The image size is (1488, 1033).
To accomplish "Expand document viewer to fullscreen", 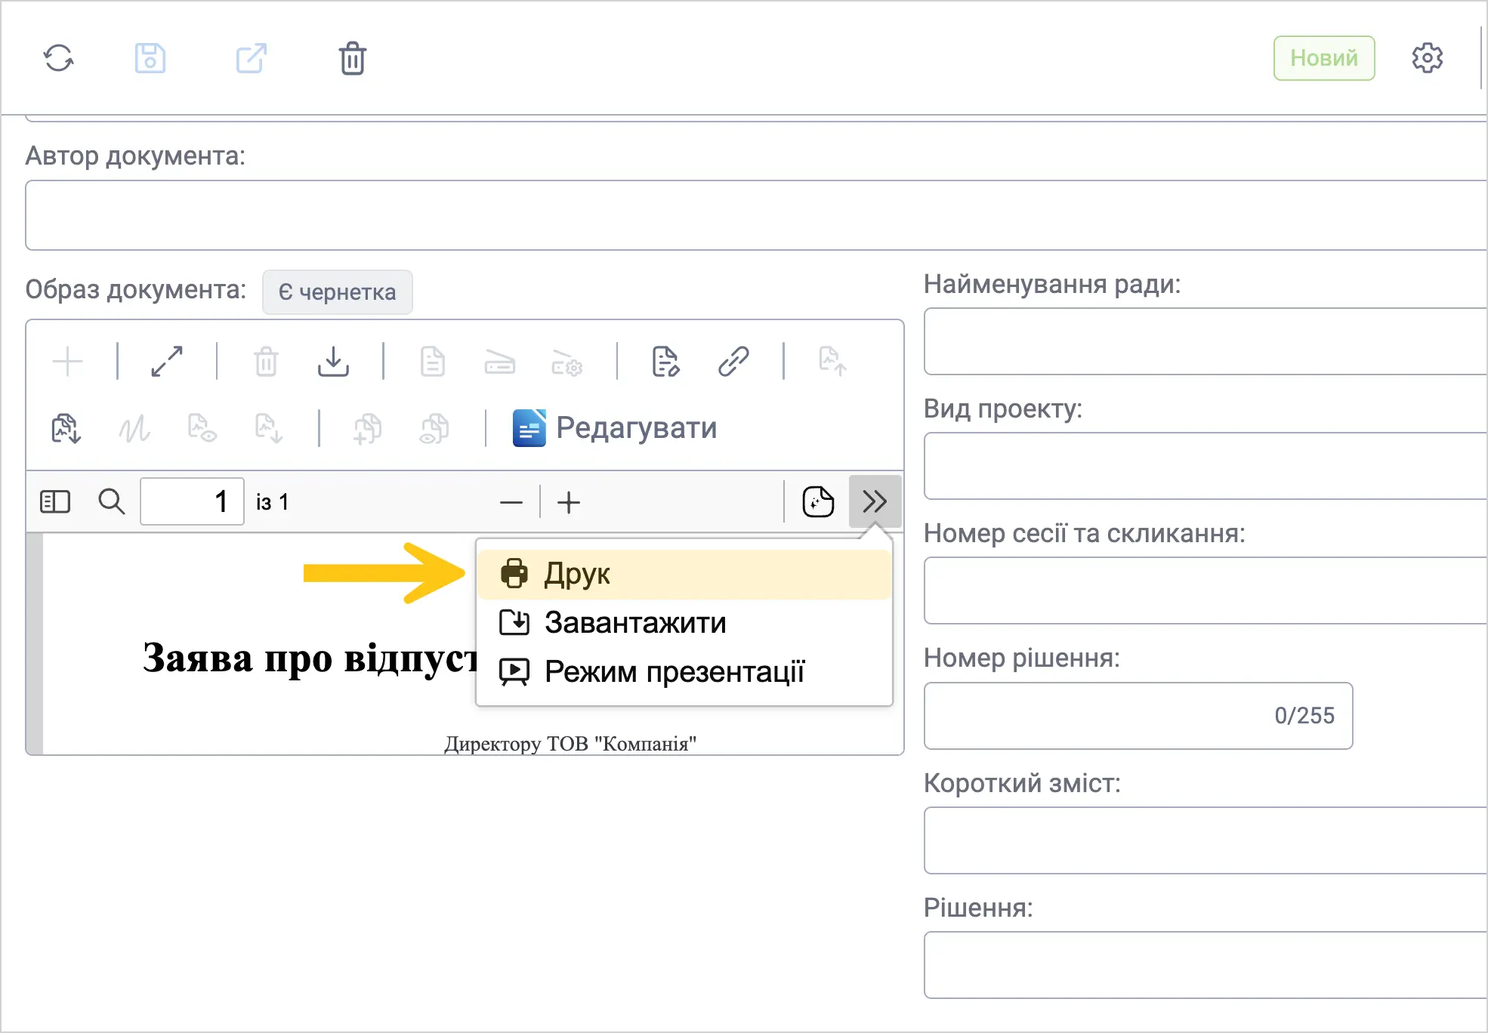I will tap(167, 361).
